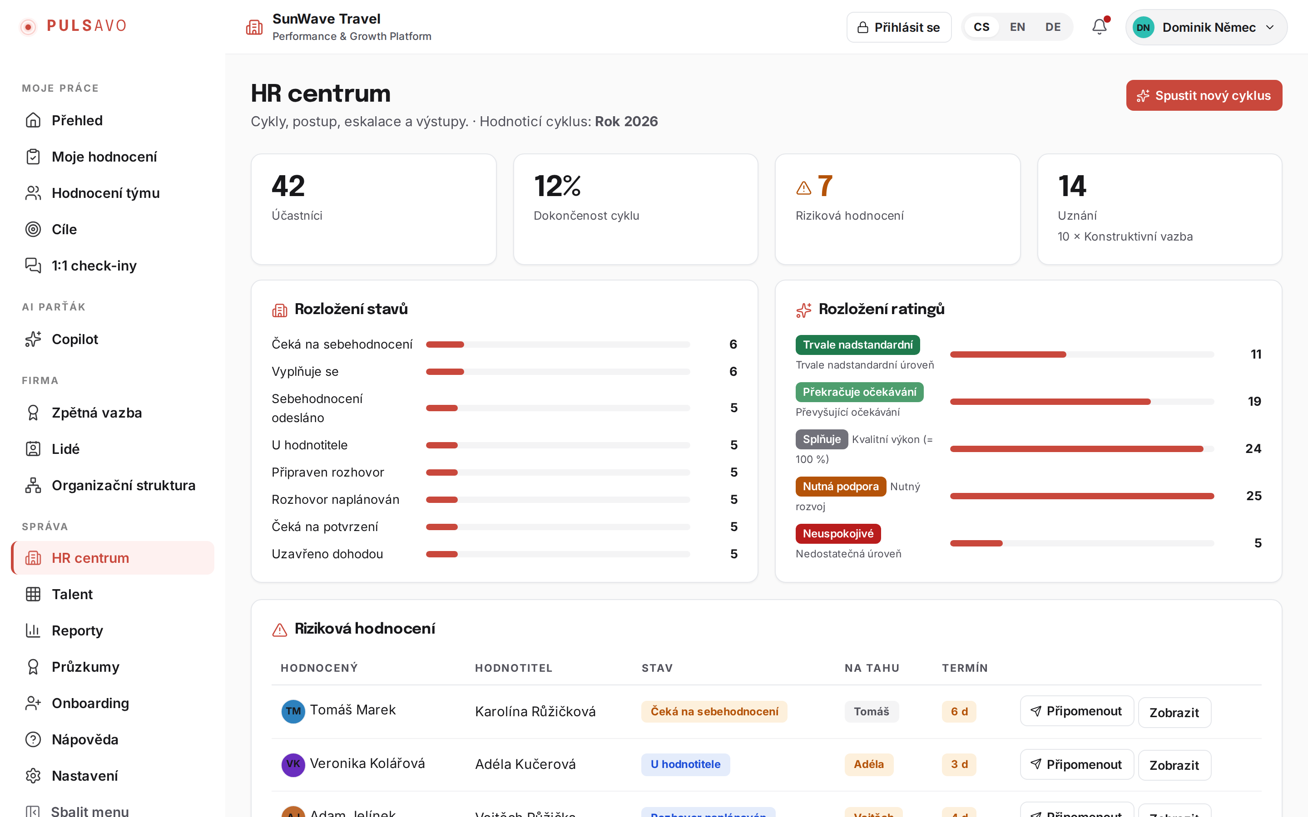Click the Riziková hodnocení warning icon
Viewport: 1308px width, 817px height.
pyautogui.click(x=279, y=630)
